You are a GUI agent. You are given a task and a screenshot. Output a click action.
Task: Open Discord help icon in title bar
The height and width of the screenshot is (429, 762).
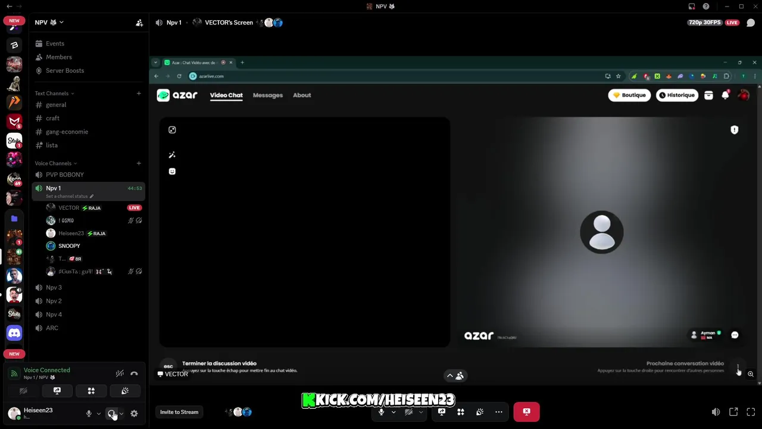coord(706,7)
